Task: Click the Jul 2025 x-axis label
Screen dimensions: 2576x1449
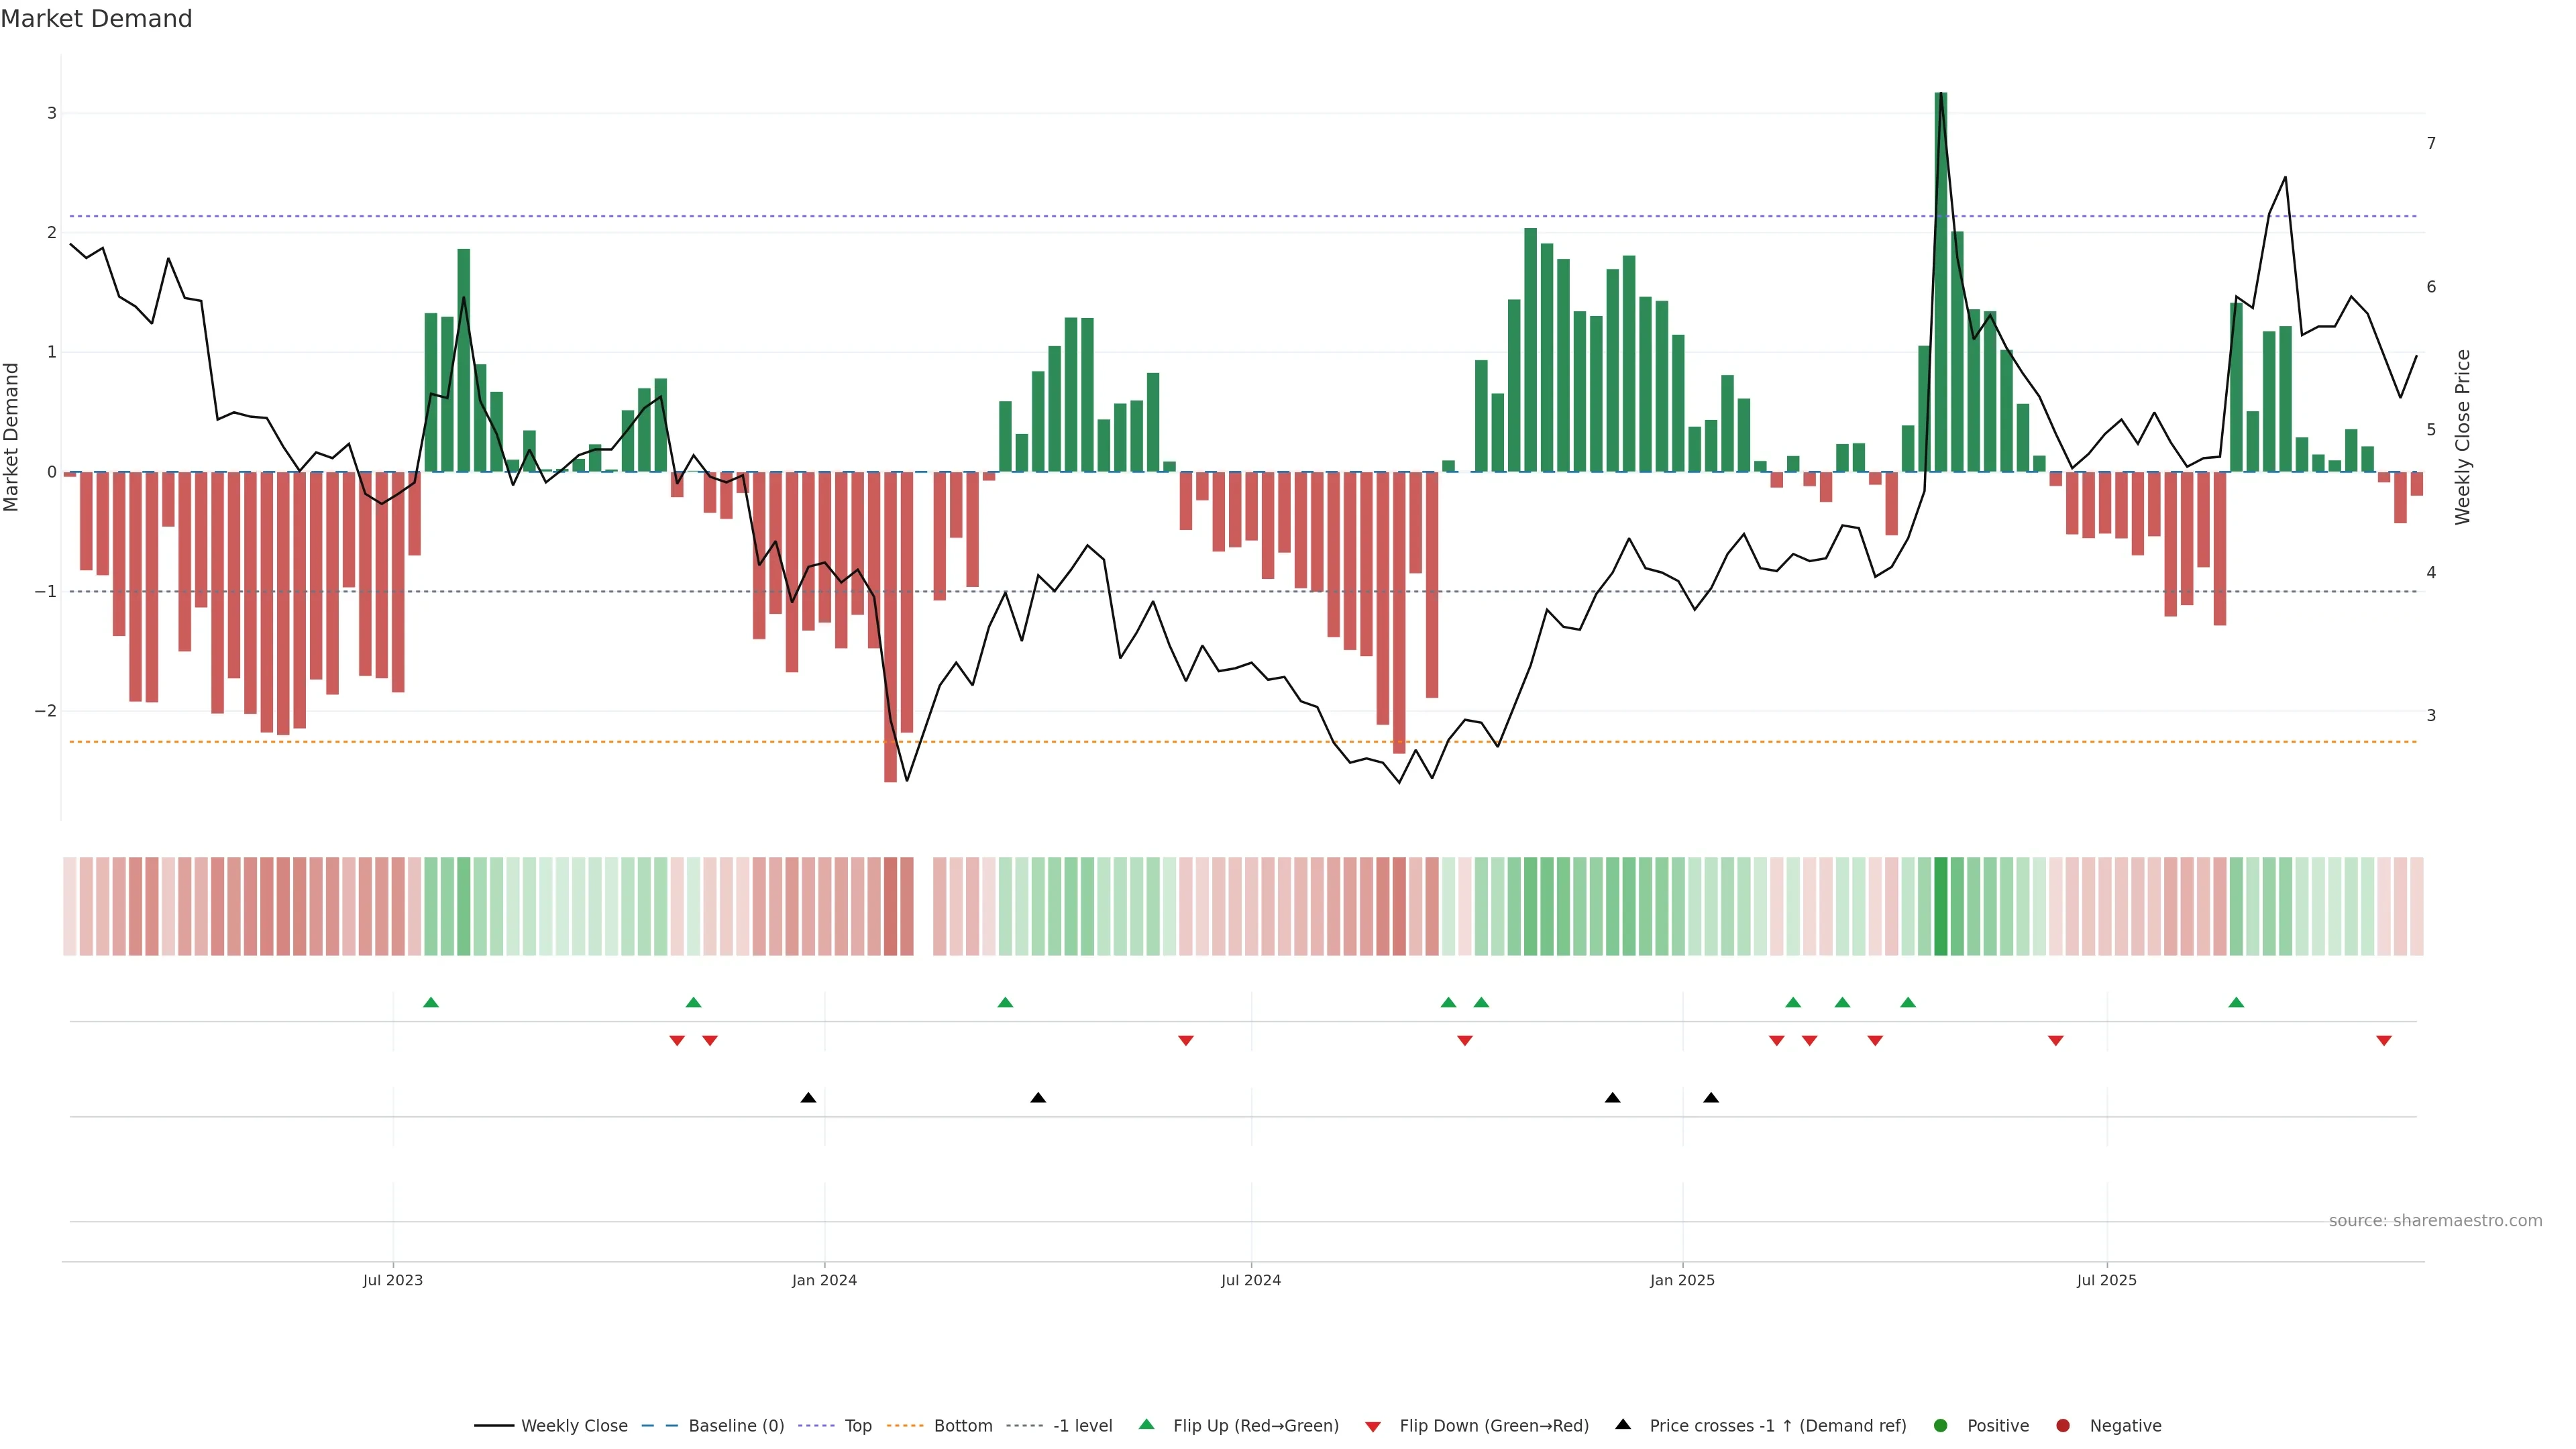Action: 2106,1280
